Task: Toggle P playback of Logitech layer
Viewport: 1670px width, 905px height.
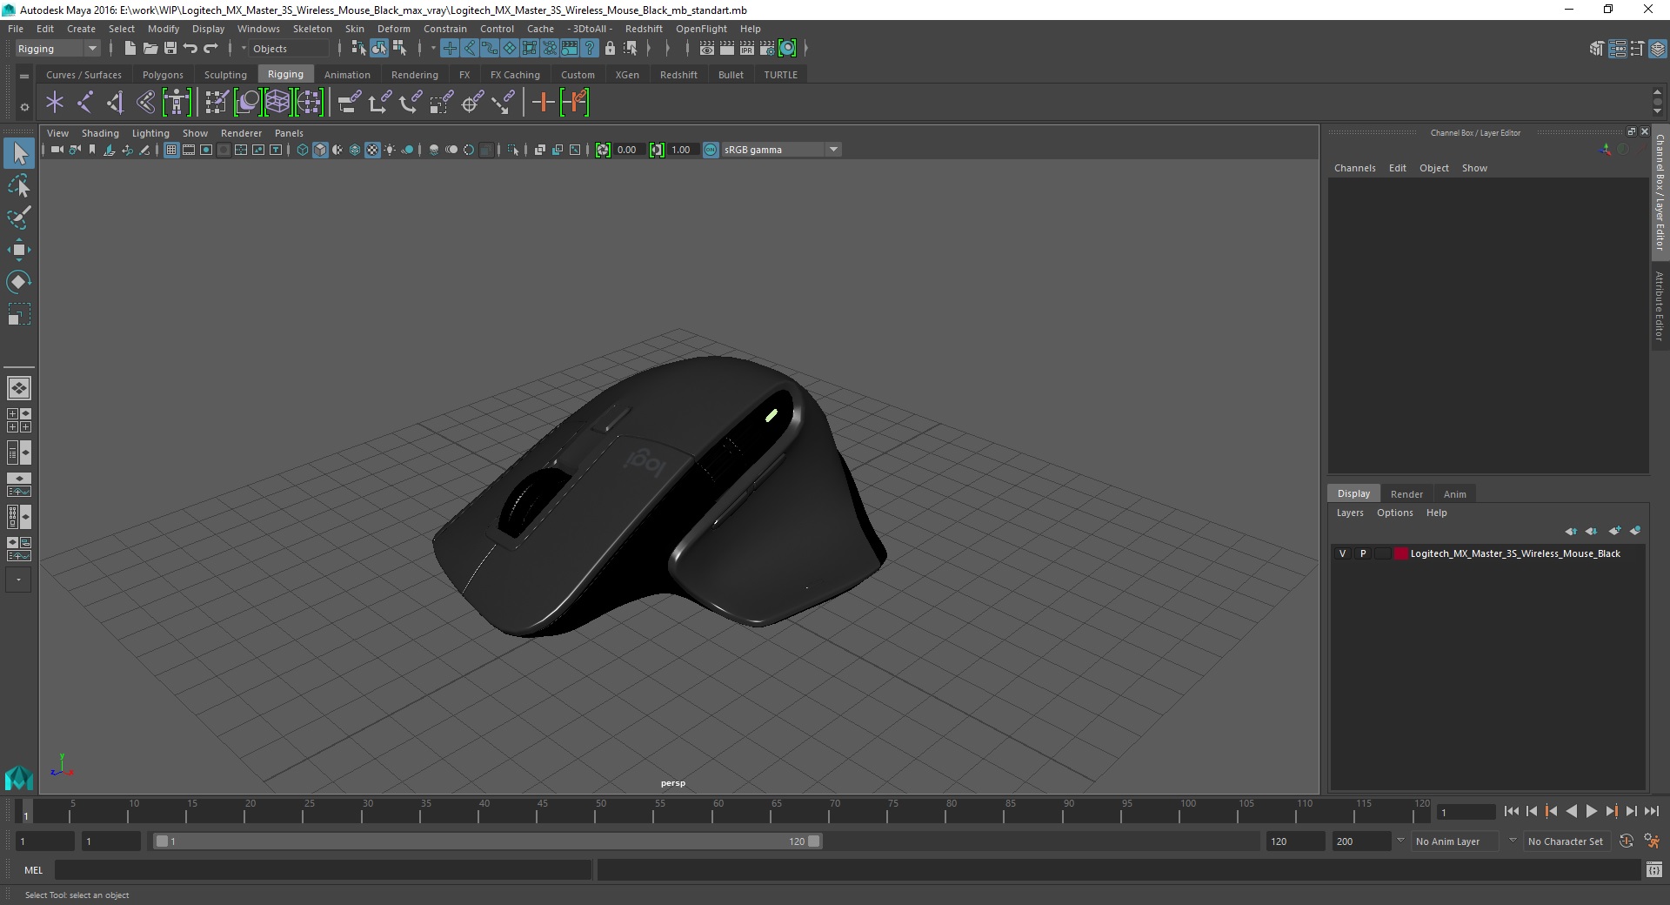Action: tap(1363, 553)
